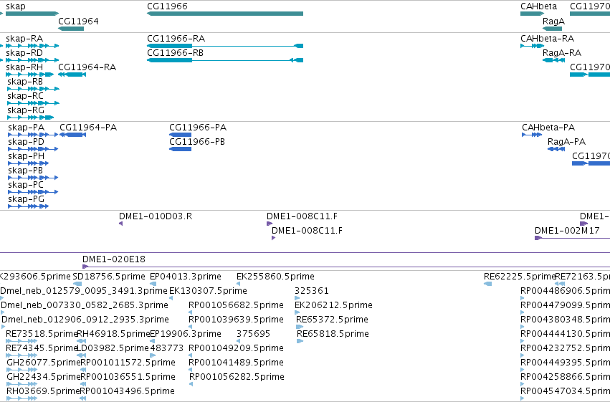Click EST SD18756.5prime label
The height and width of the screenshot is (402, 610).
coord(109,277)
